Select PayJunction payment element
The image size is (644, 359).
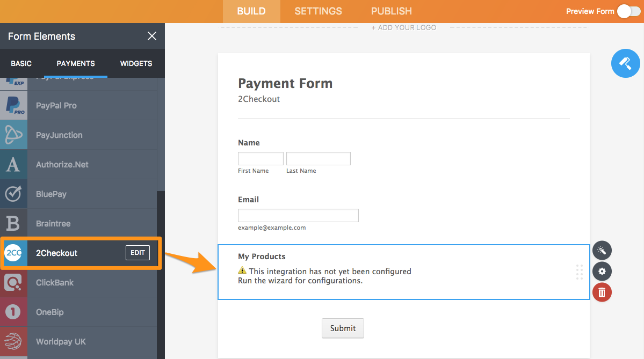78,135
